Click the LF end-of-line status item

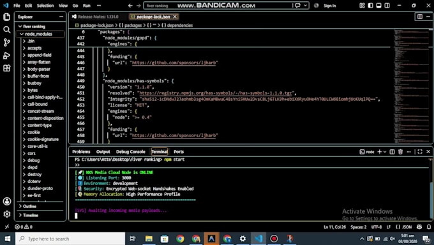coord(388,226)
